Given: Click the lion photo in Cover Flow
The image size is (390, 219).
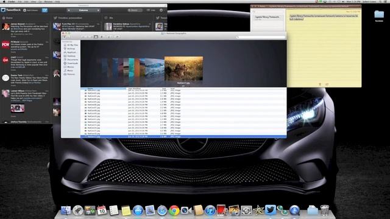Looking at the screenshot, I should (183, 69).
